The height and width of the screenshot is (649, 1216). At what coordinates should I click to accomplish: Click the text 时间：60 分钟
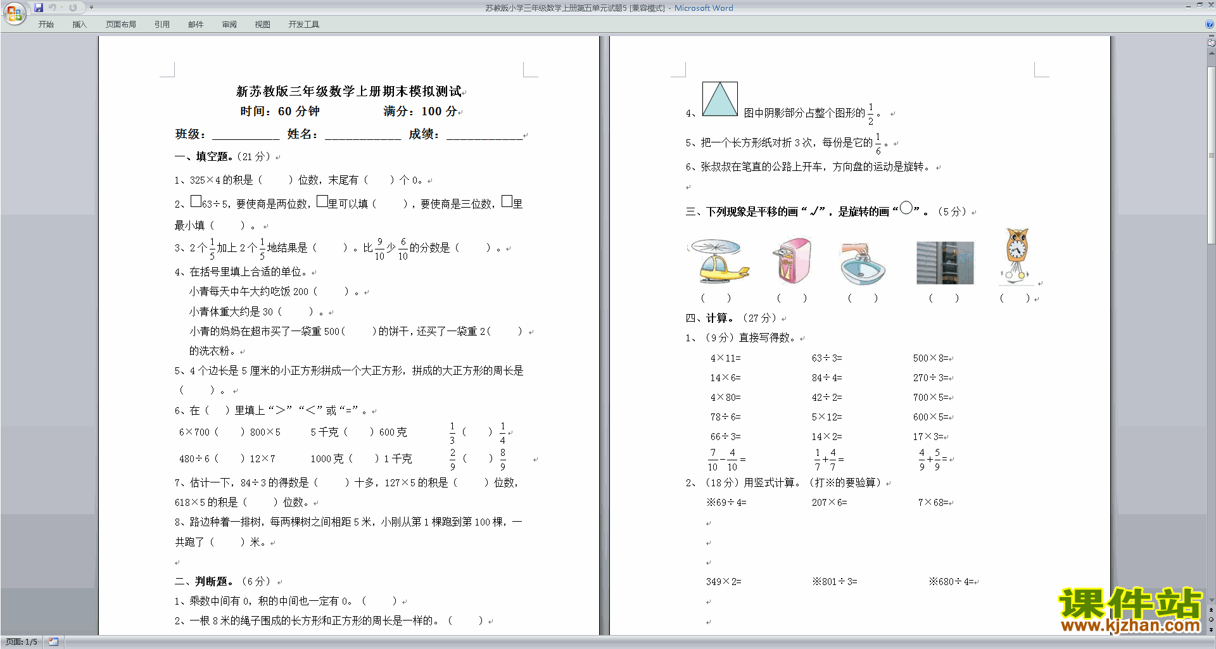coord(280,111)
